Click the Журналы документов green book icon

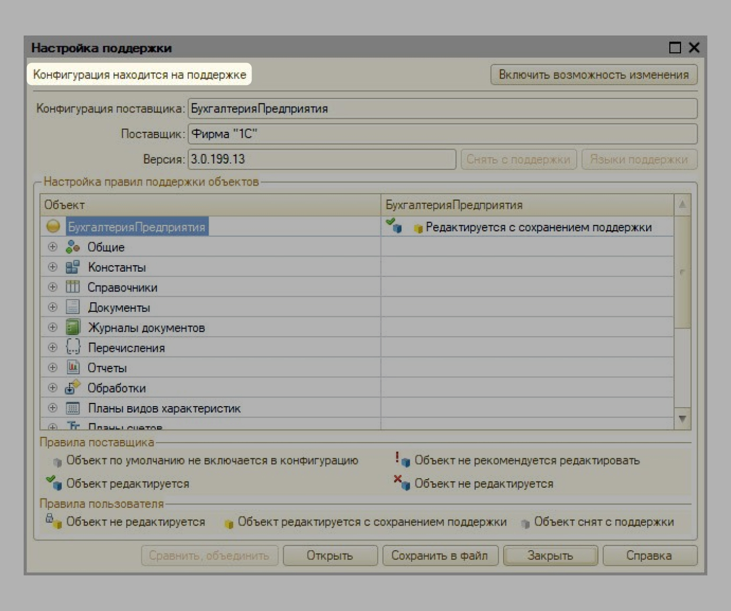pos(73,327)
